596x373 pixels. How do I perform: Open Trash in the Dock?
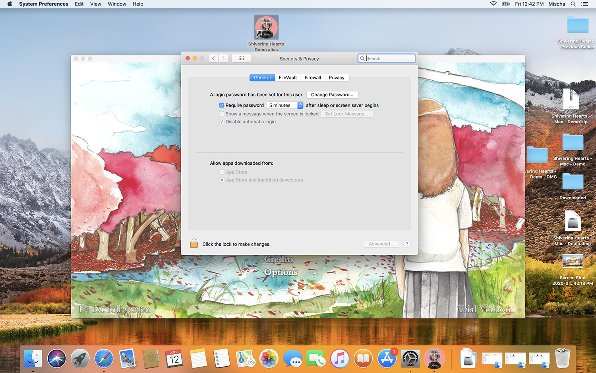563,359
